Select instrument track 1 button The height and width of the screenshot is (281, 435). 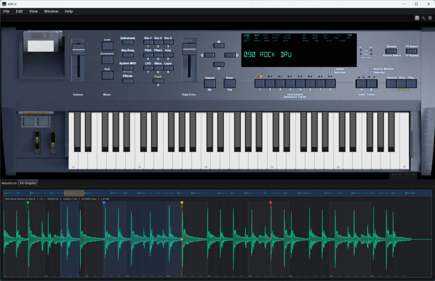coord(260,84)
